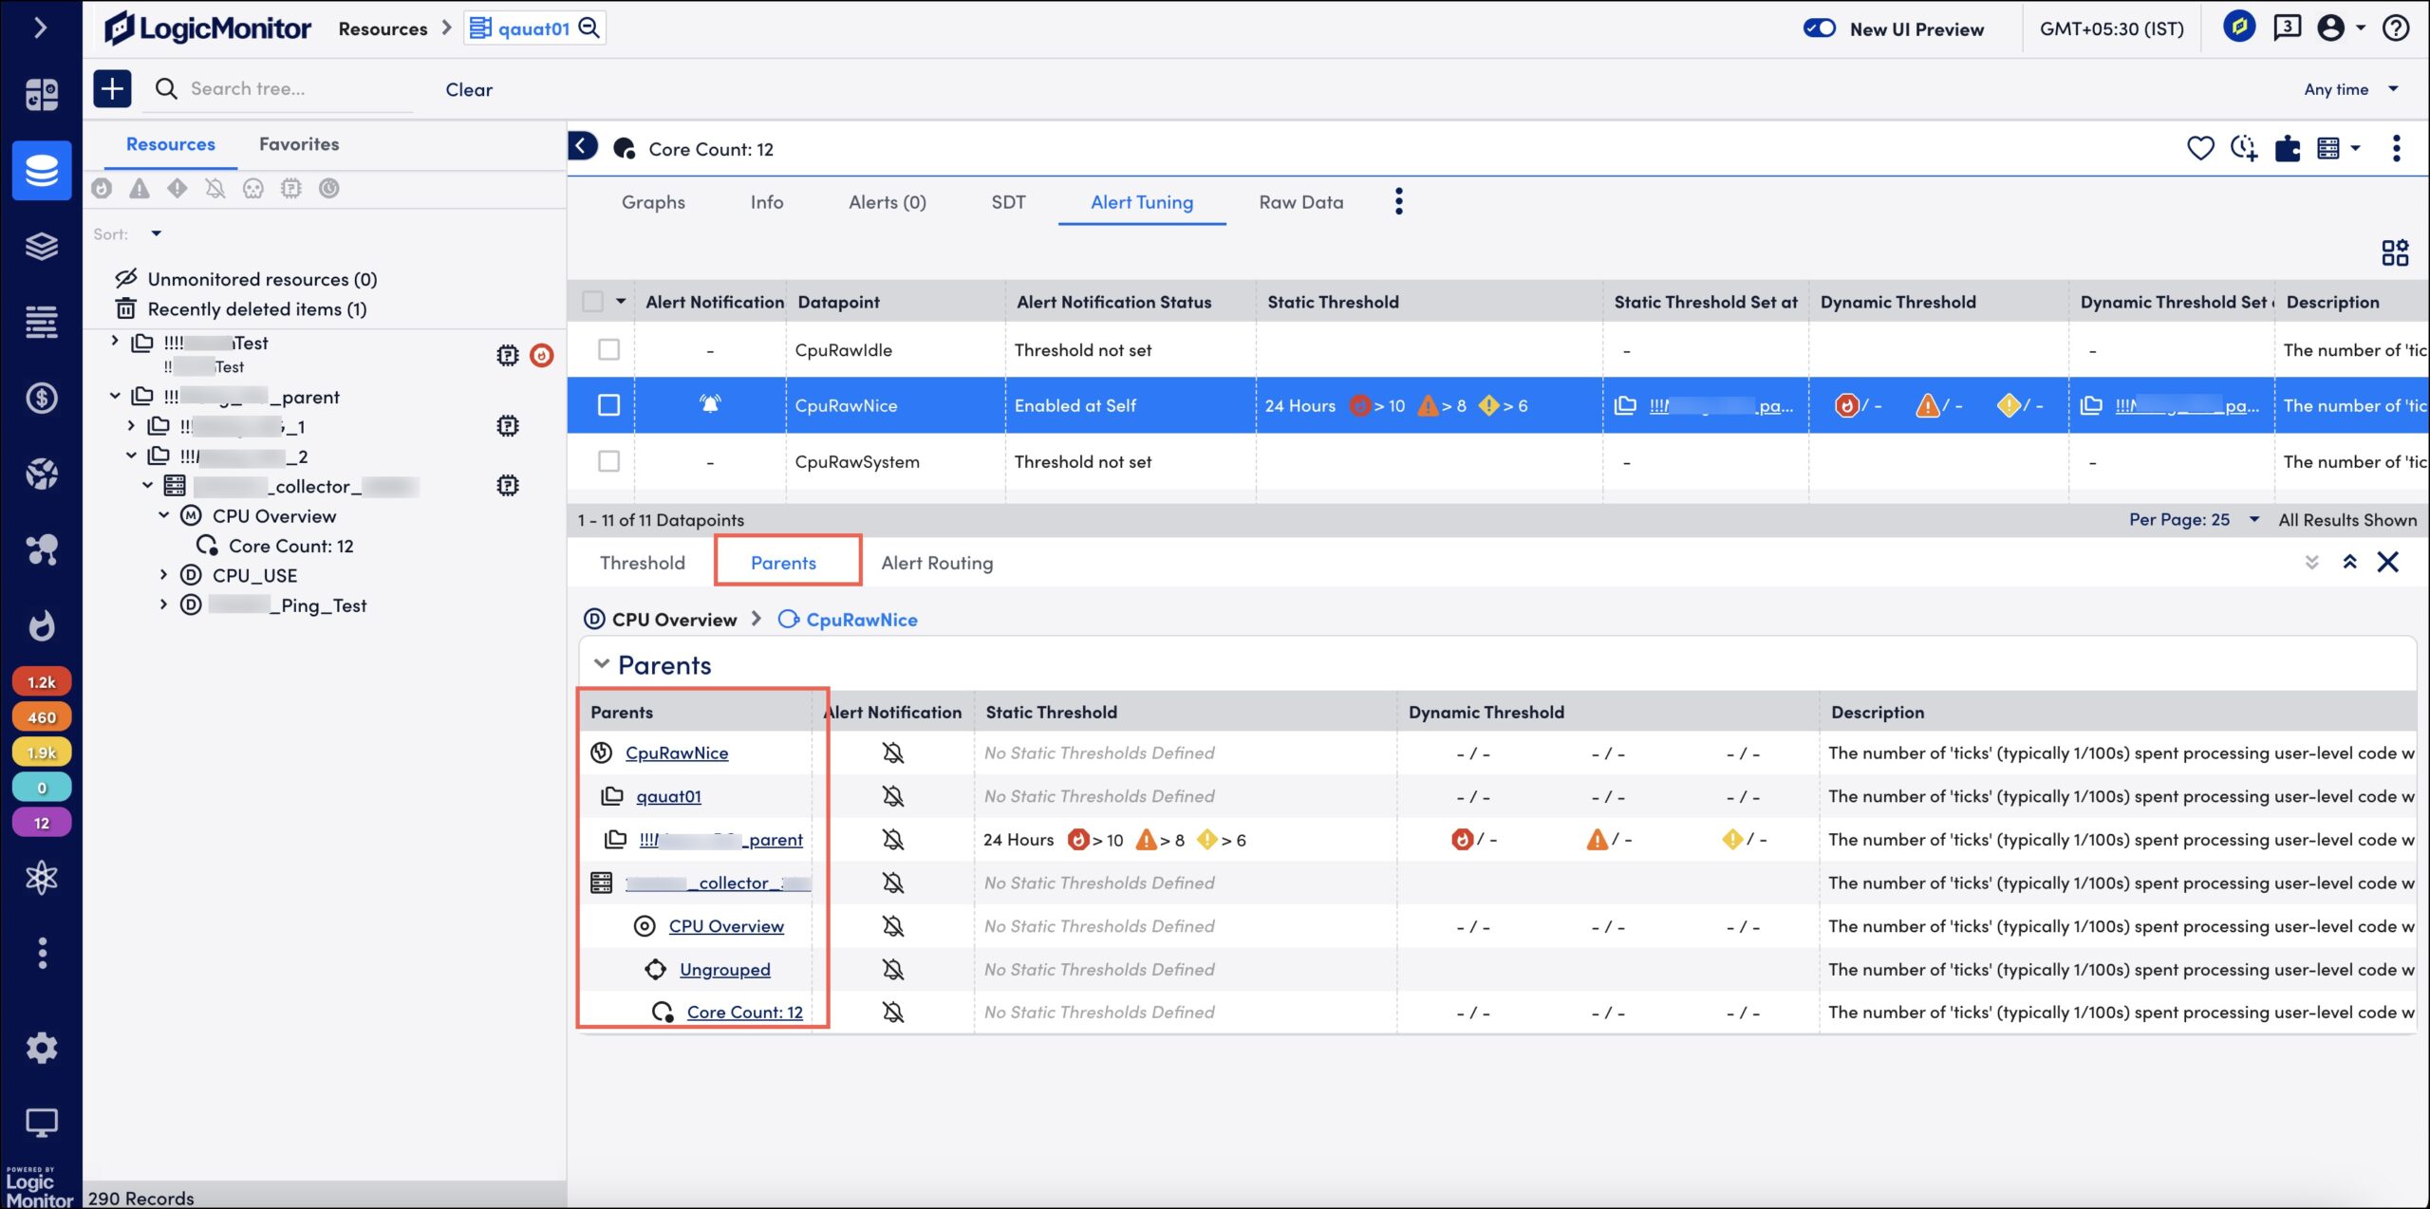The height and width of the screenshot is (1209, 2430).
Task: Check the CpuRawNice row checkbox
Action: point(608,405)
